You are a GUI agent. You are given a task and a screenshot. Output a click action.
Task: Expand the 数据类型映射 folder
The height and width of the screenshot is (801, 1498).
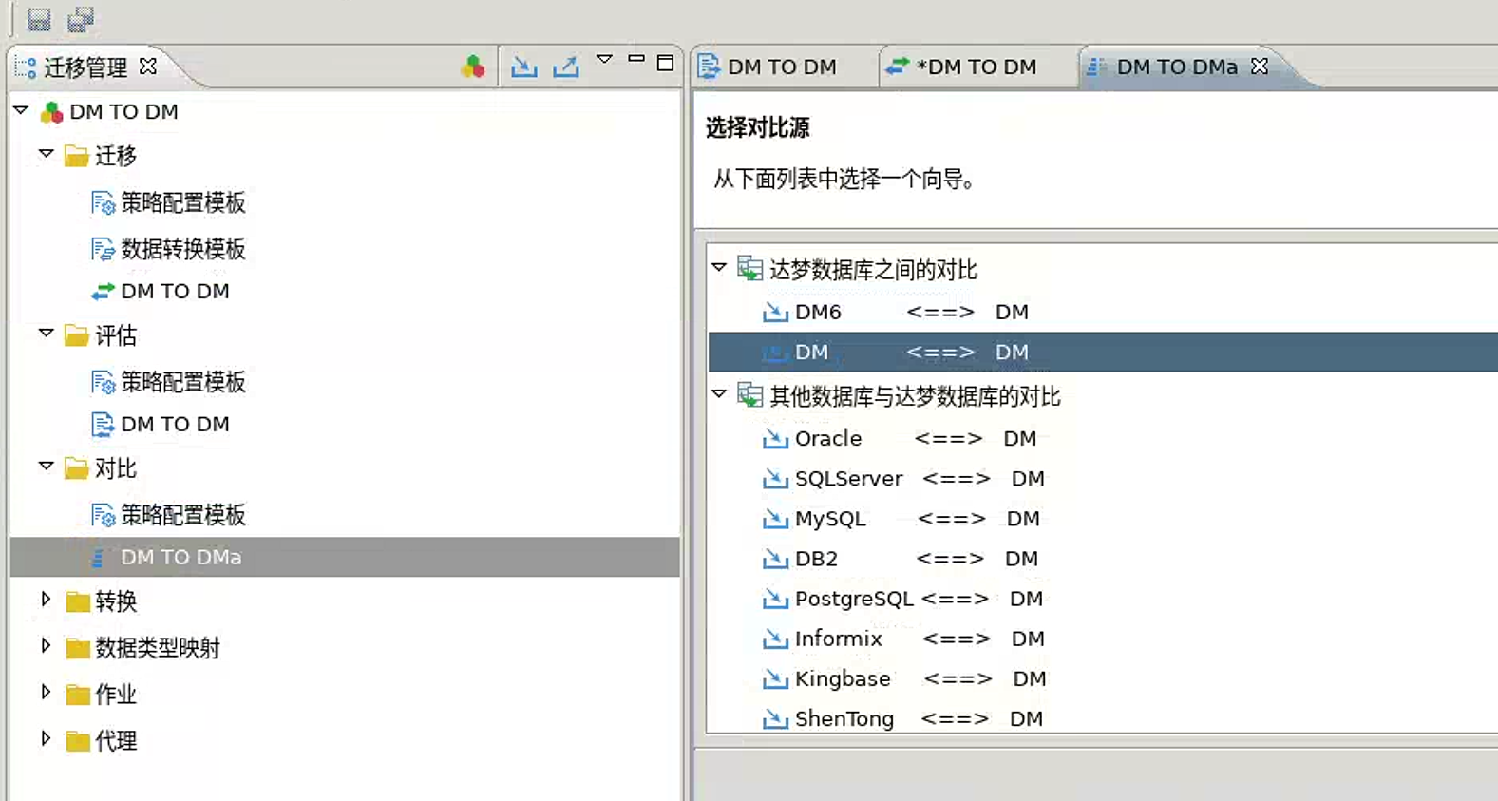pos(46,646)
